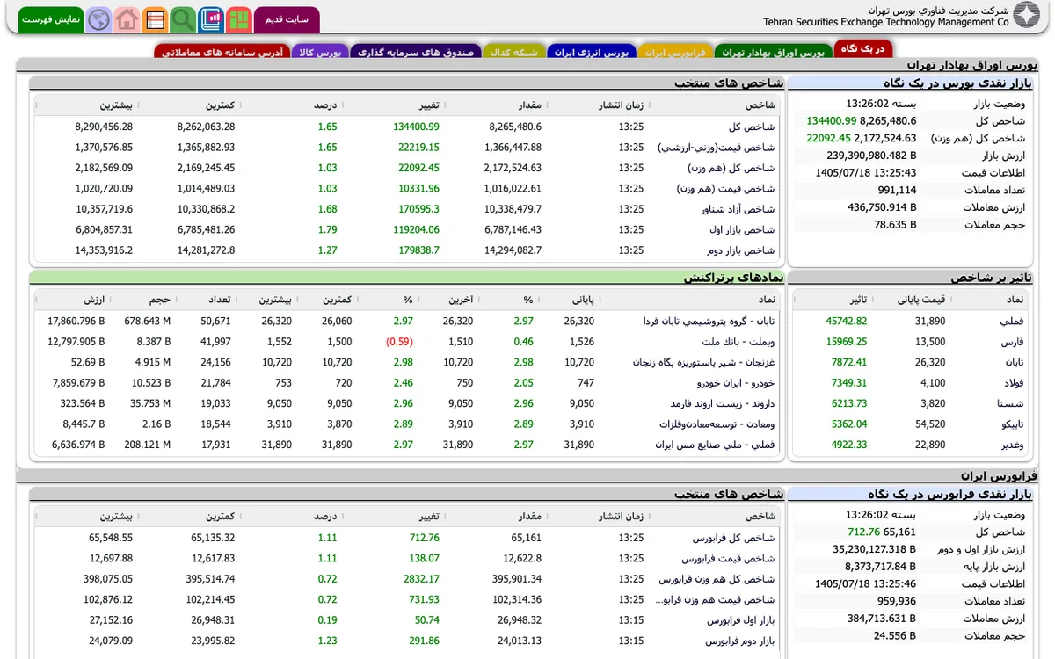Click the Bourse status time 13:26:02
1055x659 pixels.
[869, 104]
